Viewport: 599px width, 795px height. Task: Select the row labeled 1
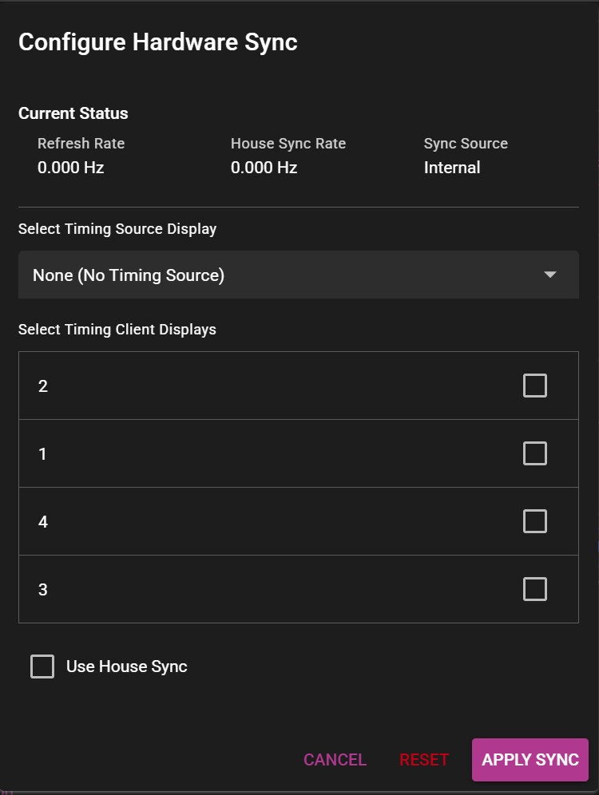[x=240, y=453]
